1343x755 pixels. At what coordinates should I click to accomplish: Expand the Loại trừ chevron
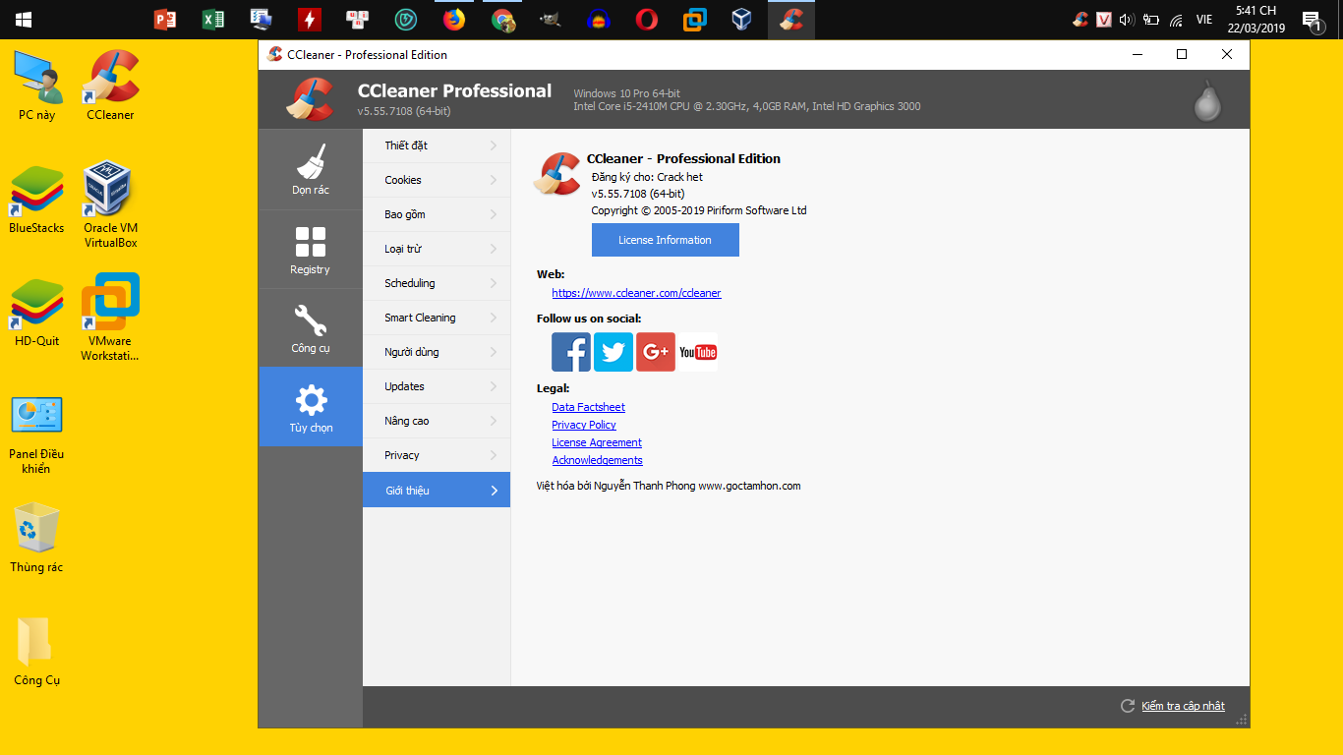click(494, 249)
